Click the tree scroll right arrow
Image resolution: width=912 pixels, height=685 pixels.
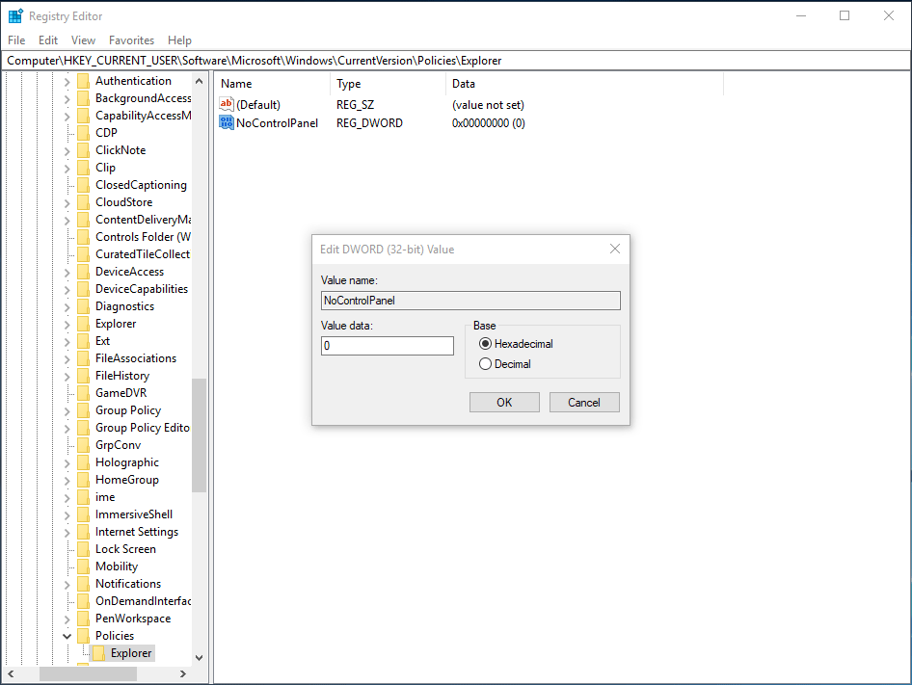click(x=182, y=674)
